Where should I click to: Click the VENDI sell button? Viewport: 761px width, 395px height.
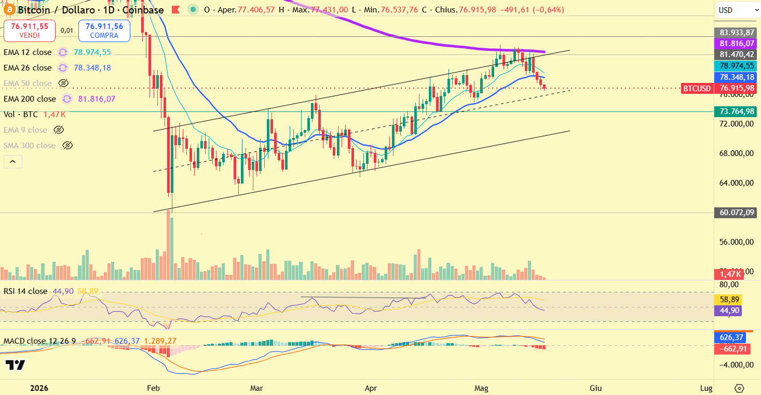(x=29, y=31)
